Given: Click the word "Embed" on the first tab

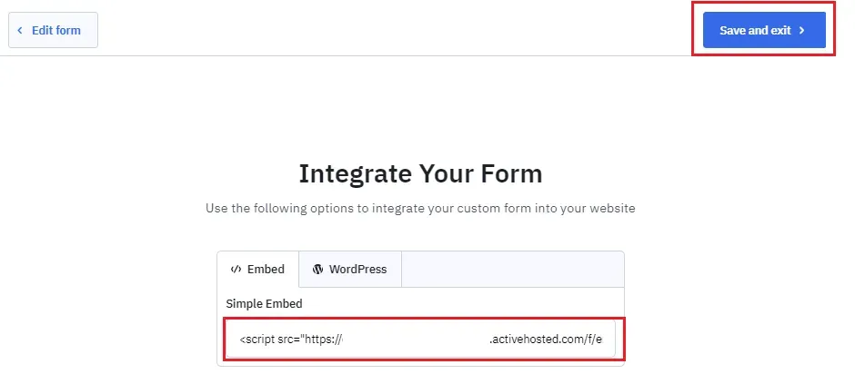Looking at the screenshot, I should (x=267, y=269).
